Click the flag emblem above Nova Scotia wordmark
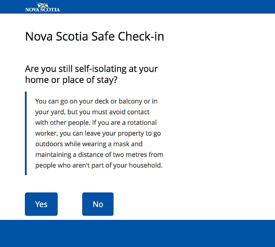 [42, 5]
